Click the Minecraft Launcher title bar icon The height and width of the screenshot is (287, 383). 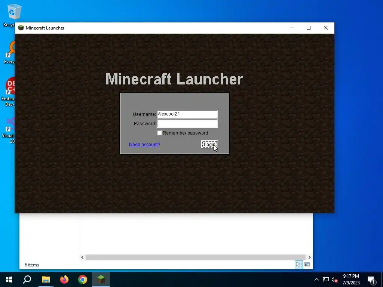21,28
